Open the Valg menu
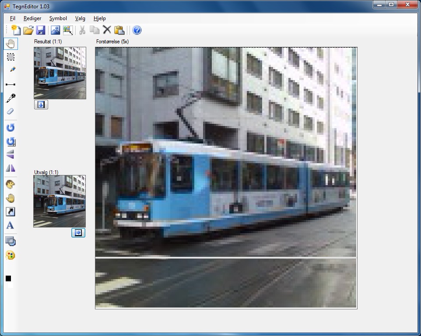 tap(80, 18)
